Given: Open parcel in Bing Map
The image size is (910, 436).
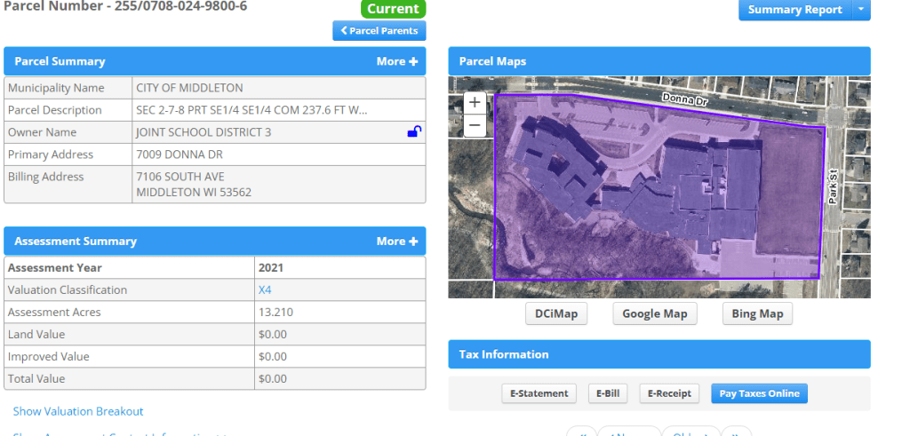Looking at the screenshot, I should click(x=757, y=313).
